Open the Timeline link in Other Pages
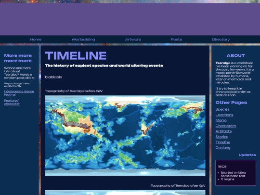Image resolution: width=260 pixels, height=195 pixels. tap(223, 142)
